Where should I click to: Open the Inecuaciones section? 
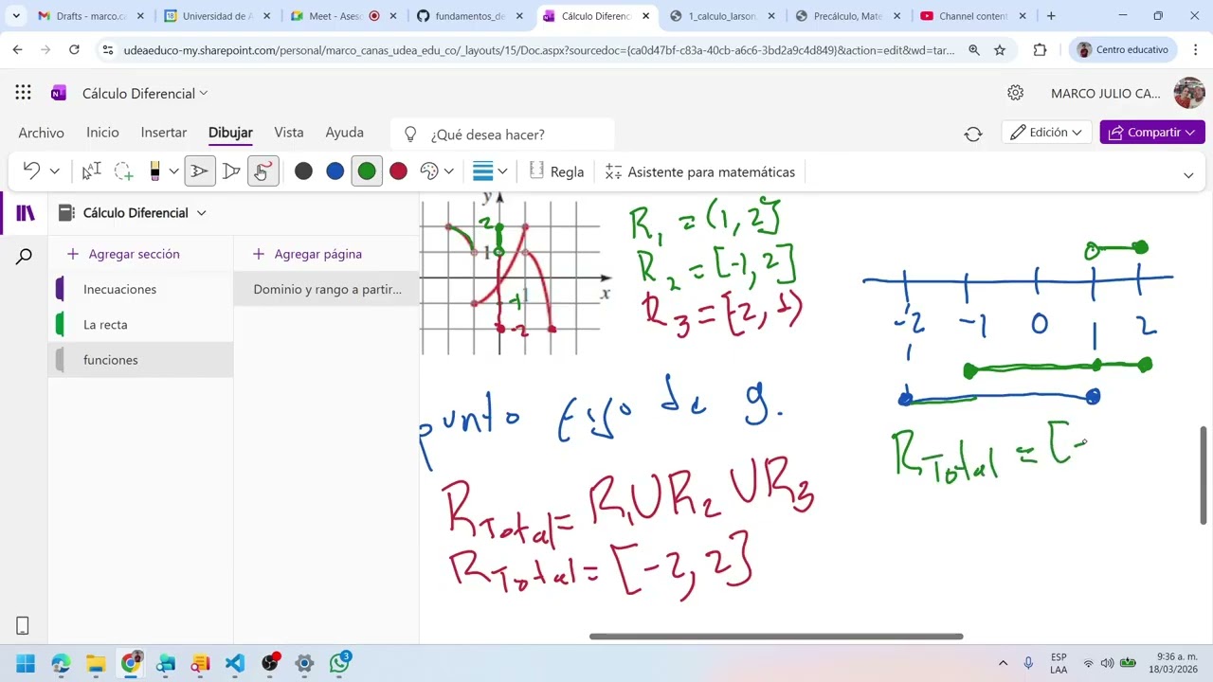[140, 289]
